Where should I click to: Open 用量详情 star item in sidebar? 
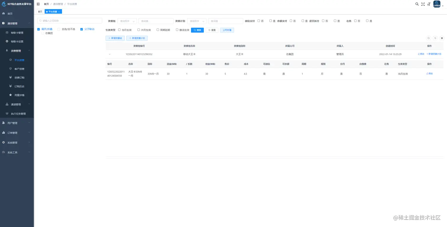(x=17, y=95)
